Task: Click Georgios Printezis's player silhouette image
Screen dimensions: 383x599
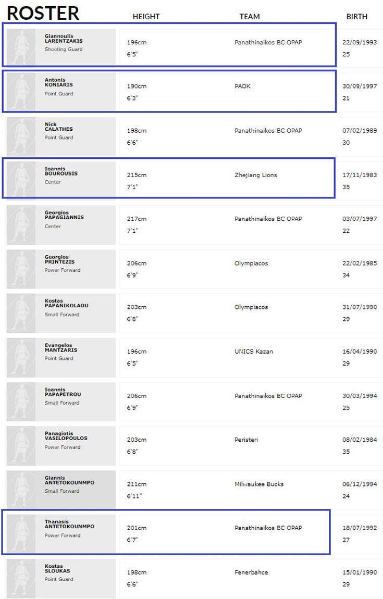Action: pyautogui.click(x=21, y=269)
